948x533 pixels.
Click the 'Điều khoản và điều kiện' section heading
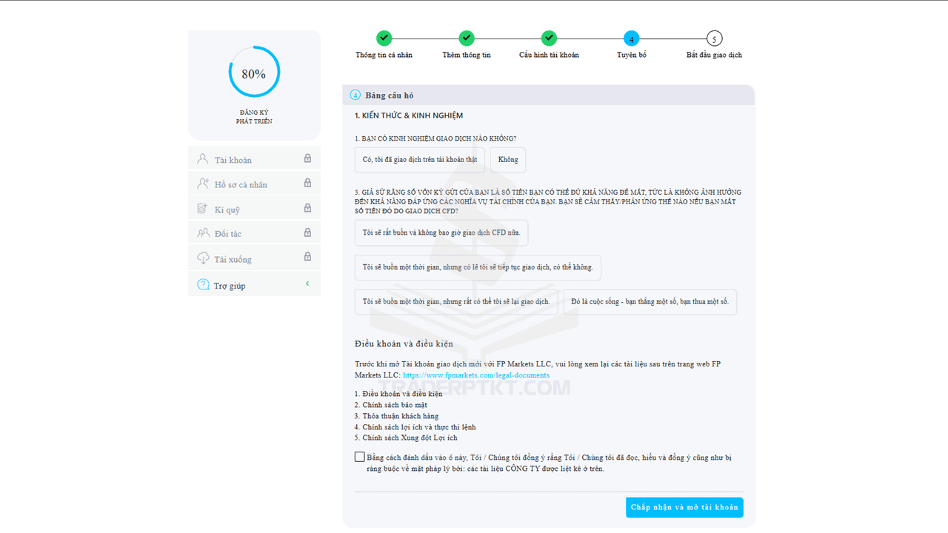click(x=404, y=343)
